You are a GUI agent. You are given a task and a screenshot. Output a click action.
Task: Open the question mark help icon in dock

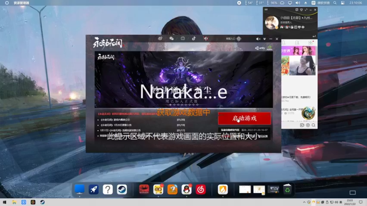click(108, 189)
